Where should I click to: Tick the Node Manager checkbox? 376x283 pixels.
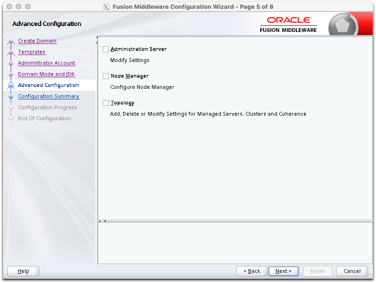pyautogui.click(x=106, y=76)
